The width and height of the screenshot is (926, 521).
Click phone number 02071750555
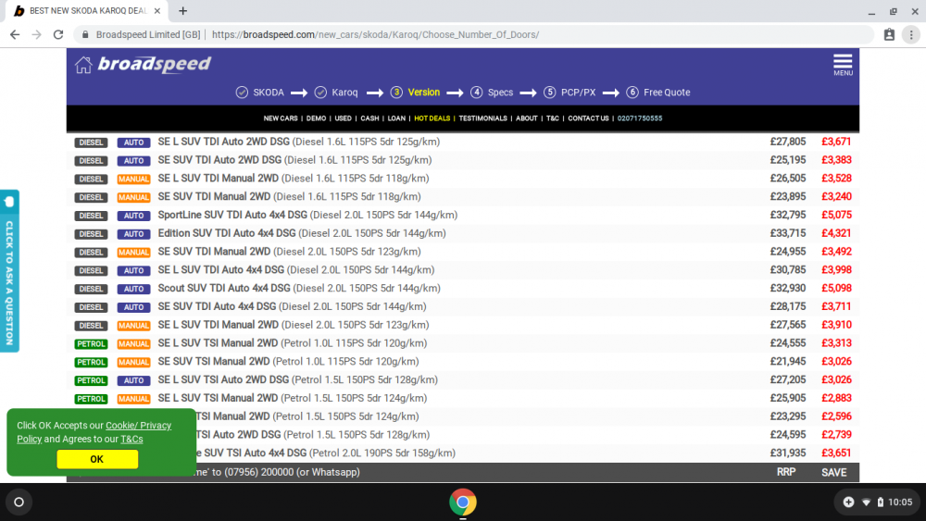640,118
